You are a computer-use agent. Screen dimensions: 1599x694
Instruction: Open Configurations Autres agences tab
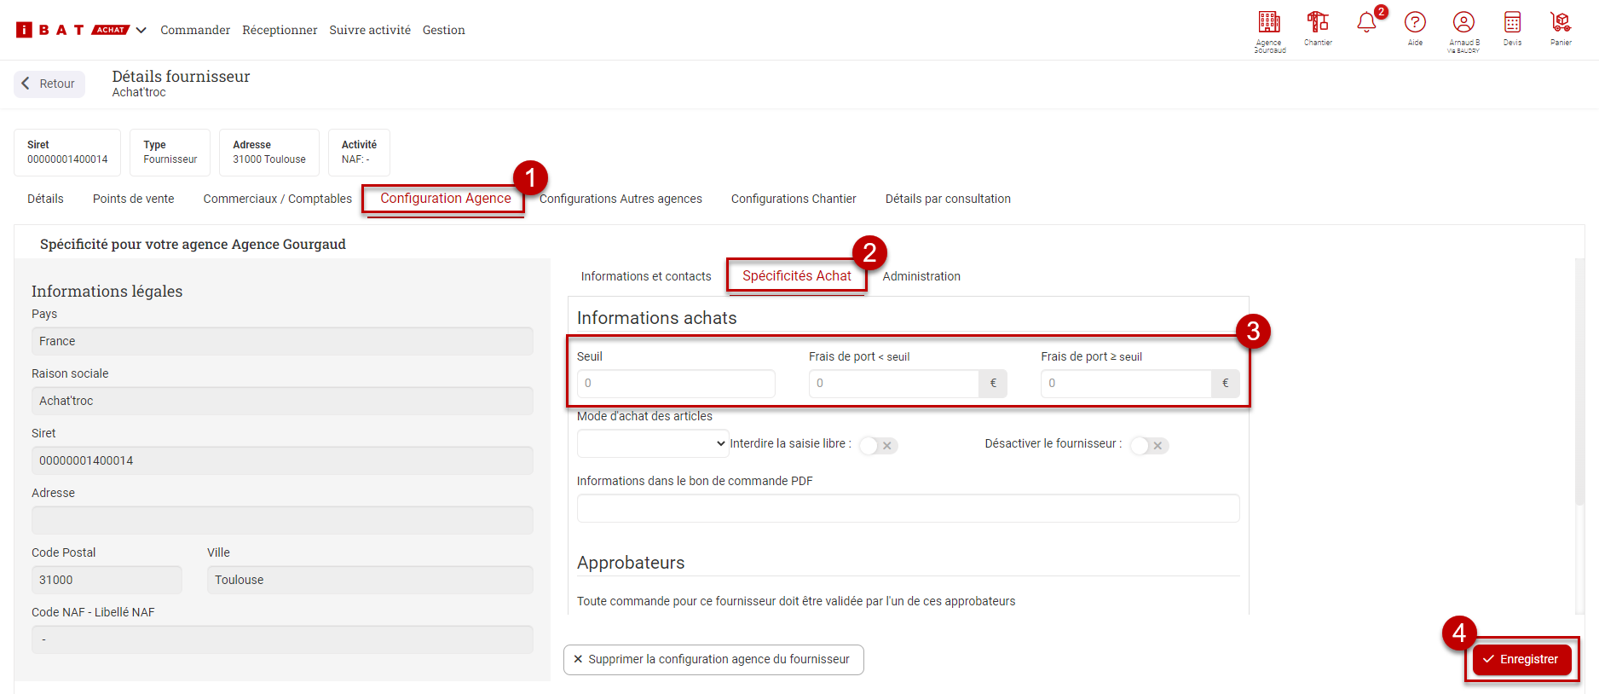tap(621, 199)
